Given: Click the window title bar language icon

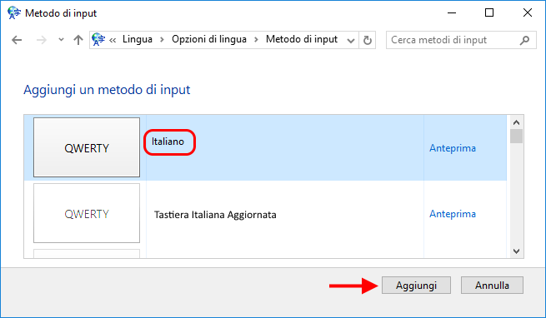Looking at the screenshot, I should [14, 12].
